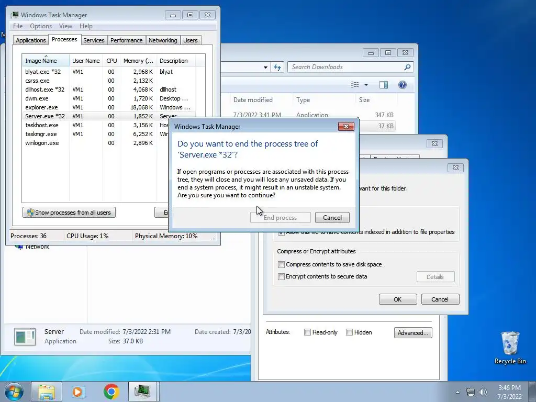Launch Windows Media Player from taskbar
The image size is (536, 402).
coord(79,392)
